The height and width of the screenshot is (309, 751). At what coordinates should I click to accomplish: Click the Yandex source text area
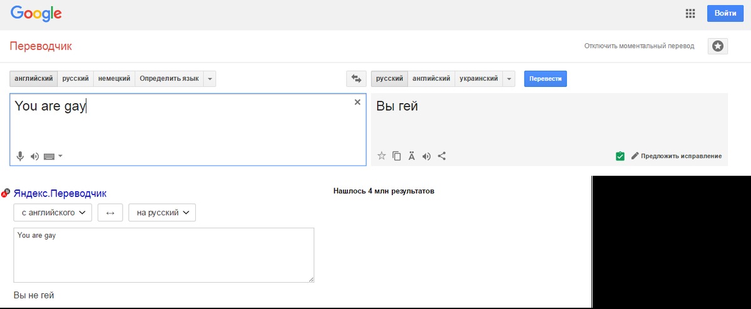(164, 255)
